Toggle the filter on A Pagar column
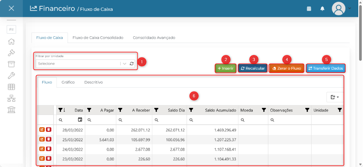The image size is (363, 167). point(89,110)
